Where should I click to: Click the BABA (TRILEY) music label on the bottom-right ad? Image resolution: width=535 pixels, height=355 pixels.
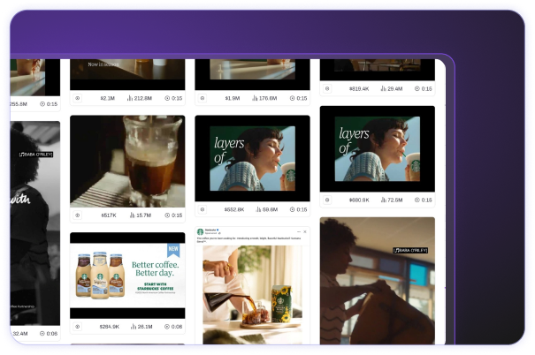point(410,250)
